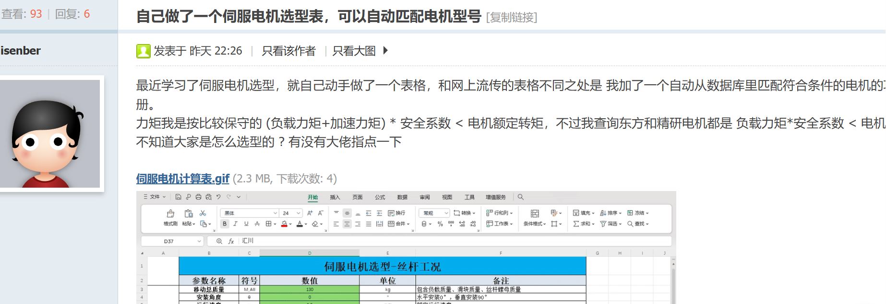Click the cut scissors icon
Screen dimensions: 886x304
click(203, 213)
